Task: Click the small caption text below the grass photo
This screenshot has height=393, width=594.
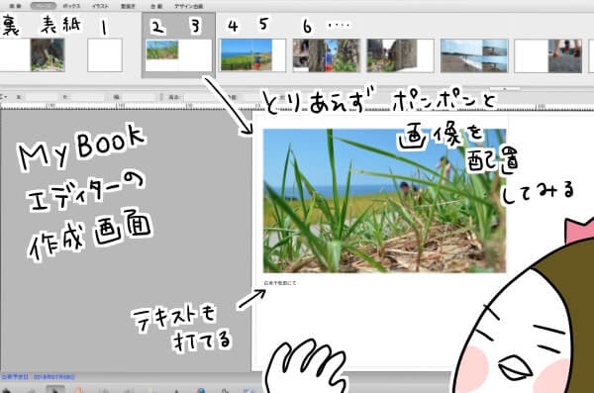Action: point(280,283)
